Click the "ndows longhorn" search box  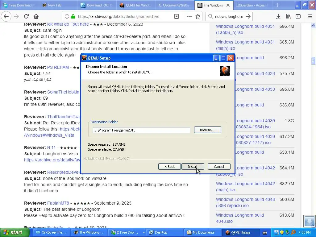click(x=229, y=17)
